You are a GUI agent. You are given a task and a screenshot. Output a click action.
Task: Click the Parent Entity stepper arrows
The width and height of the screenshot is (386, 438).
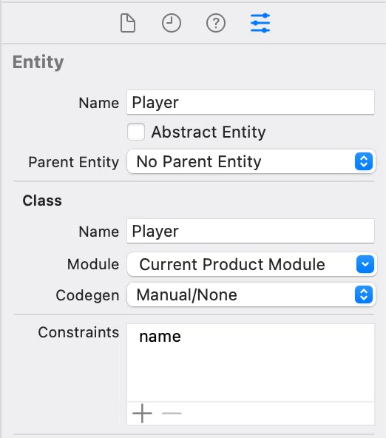(x=364, y=161)
